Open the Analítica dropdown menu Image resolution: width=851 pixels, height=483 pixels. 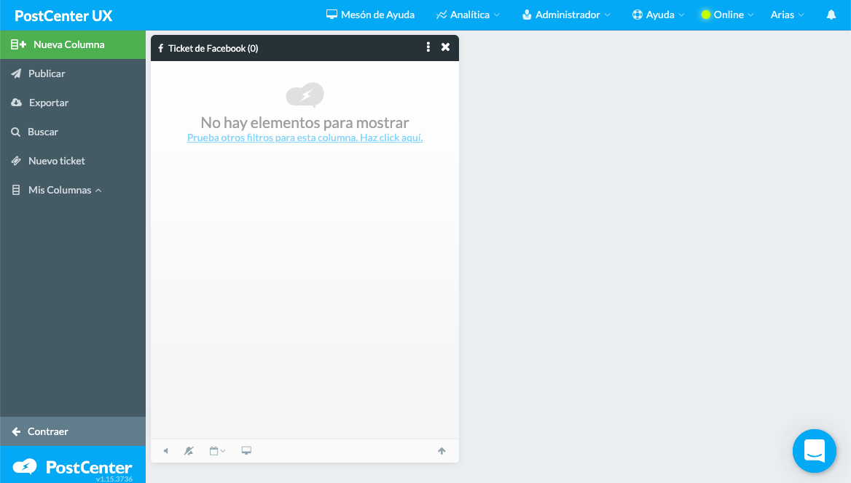pos(468,15)
